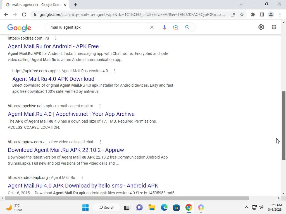Click the scroll-down arrow of vertical scrollbar

tap(283, 193)
